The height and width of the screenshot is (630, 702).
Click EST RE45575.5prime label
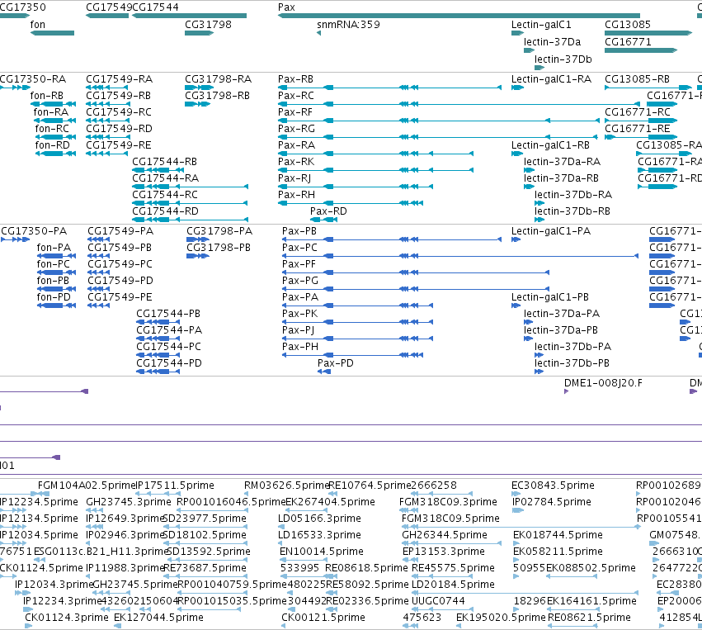(x=453, y=568)
